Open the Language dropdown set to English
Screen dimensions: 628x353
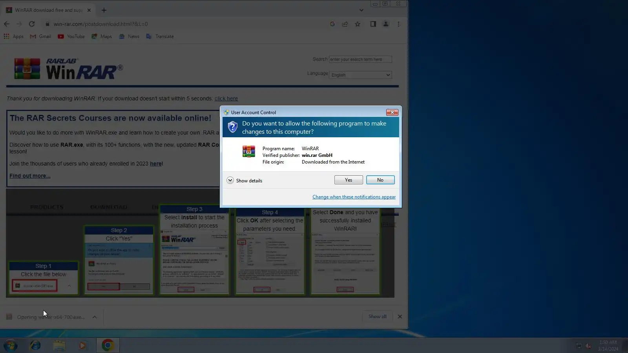tap(360, 75)
